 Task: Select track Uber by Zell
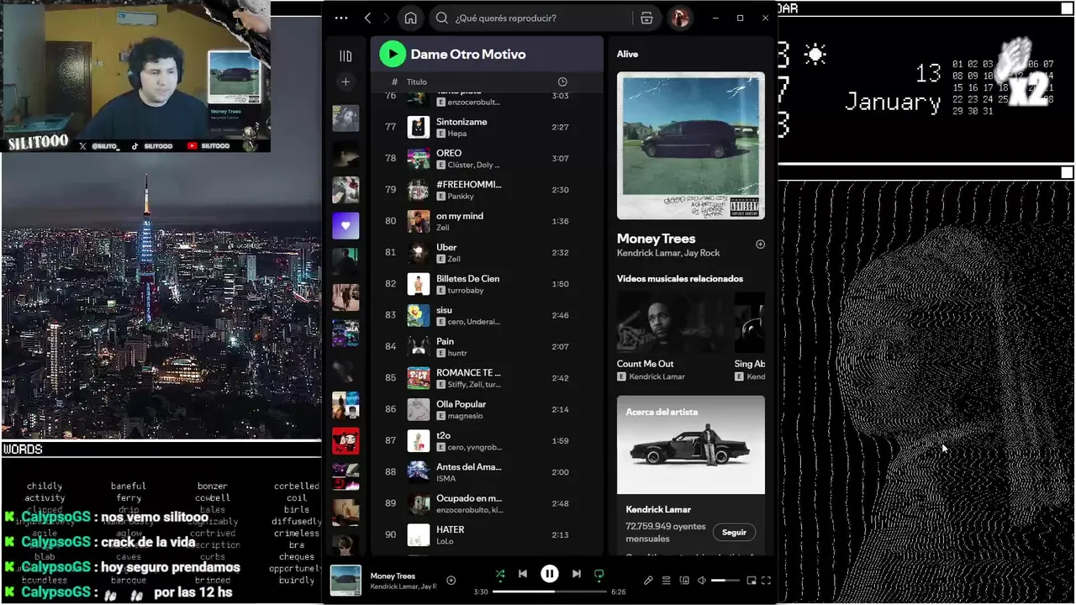tap(487, 252)
